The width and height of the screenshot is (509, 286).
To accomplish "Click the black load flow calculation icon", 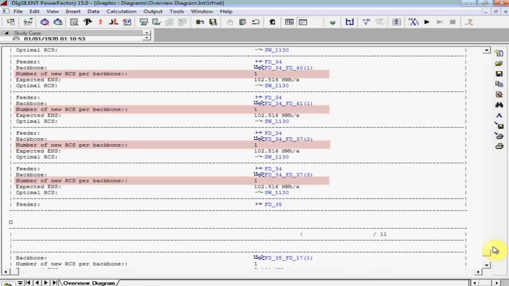I will tap(88, 22).
